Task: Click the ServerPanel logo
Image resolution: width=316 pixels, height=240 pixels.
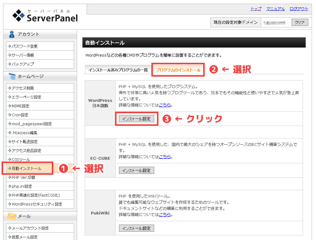Action: tap(45, 15)
